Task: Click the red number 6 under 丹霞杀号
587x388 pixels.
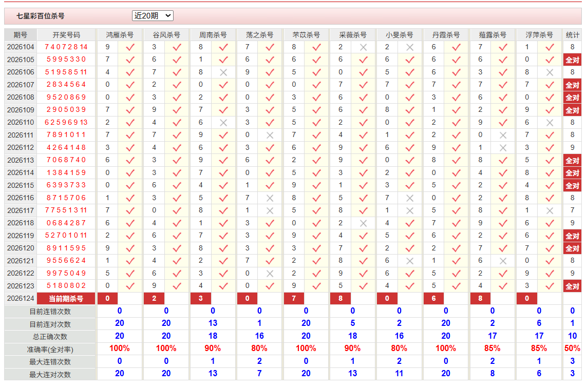Action: point(433,299)
